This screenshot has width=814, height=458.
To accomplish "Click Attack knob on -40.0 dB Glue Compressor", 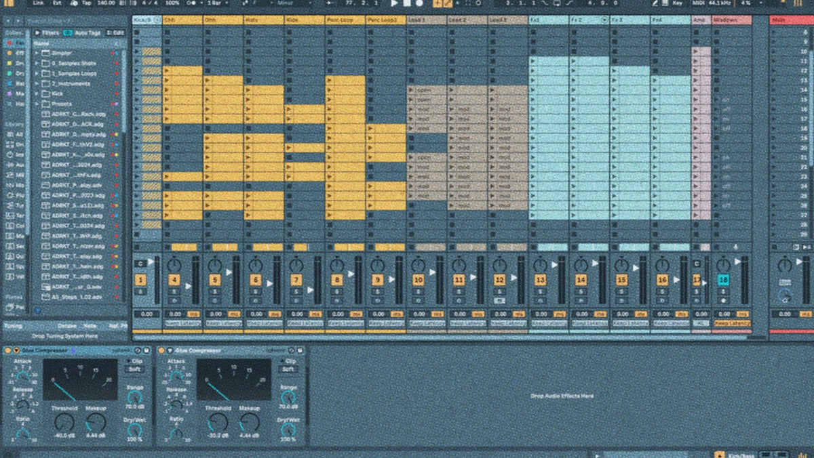I will click(x=22, y=375).
